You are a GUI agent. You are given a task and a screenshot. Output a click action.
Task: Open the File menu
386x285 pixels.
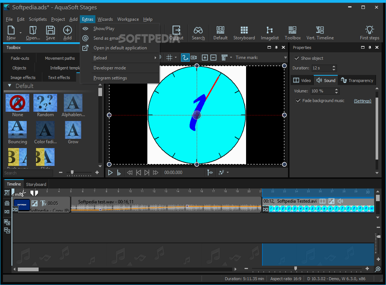(9, 19)
